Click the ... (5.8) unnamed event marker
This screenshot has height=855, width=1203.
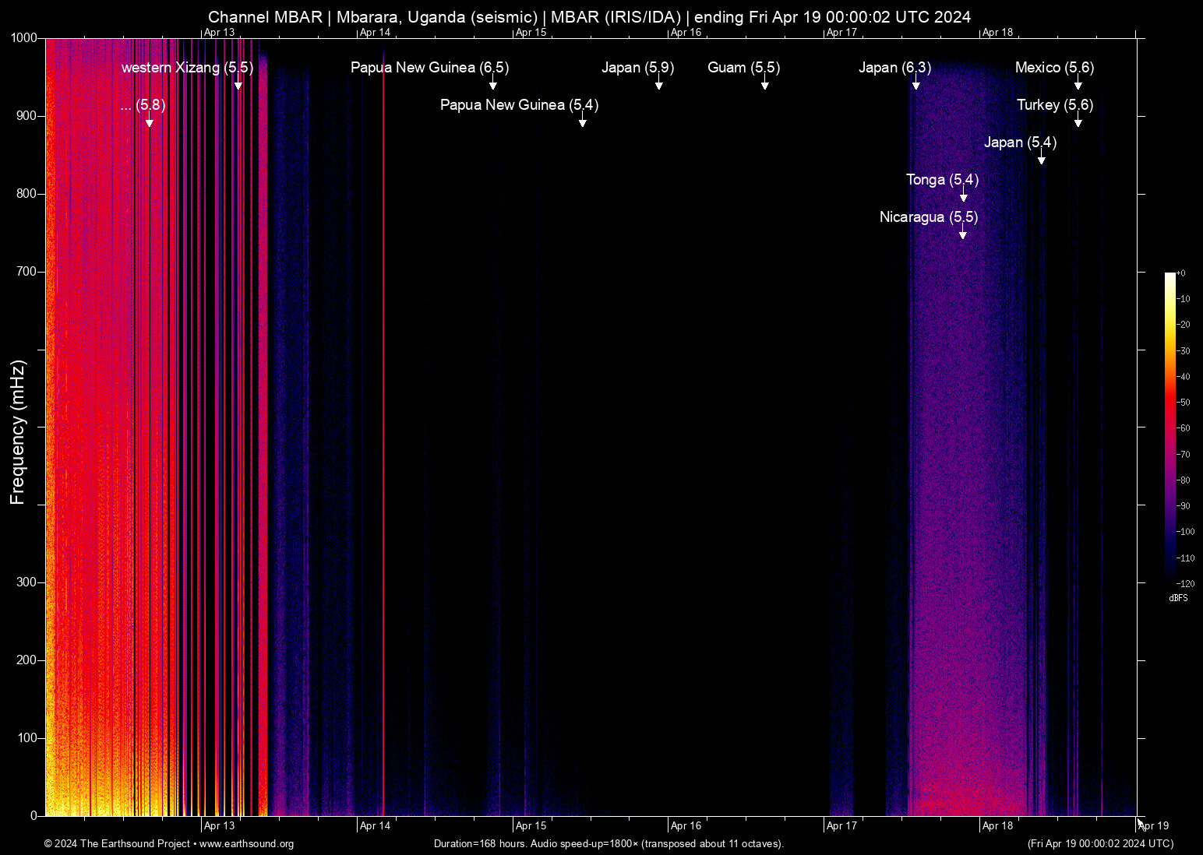144,105
